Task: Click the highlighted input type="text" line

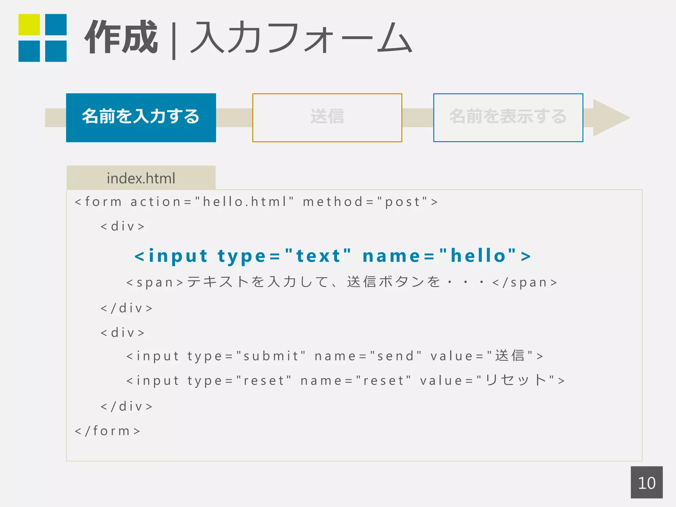Action: (x=333, y=256)
